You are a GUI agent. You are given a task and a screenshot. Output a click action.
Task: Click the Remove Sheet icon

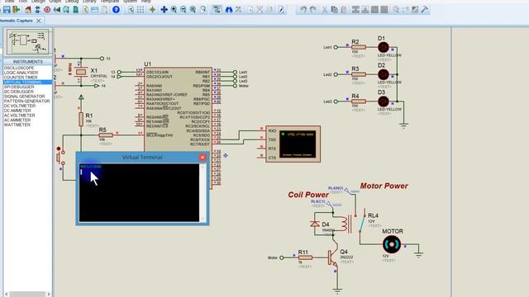pyautogui.click(x=260, y=10)
